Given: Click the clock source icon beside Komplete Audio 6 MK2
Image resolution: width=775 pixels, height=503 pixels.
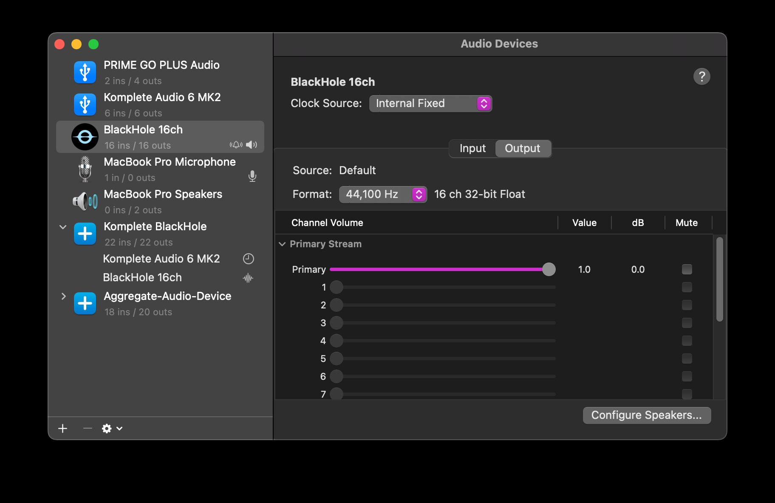Looking at the screenshot, I should [x=248, y=259].
